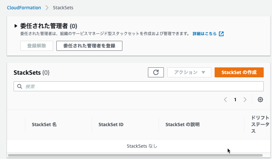Screen dimensions: 272x159
Task: Go to the next page arrow
Action: (245, 100)
